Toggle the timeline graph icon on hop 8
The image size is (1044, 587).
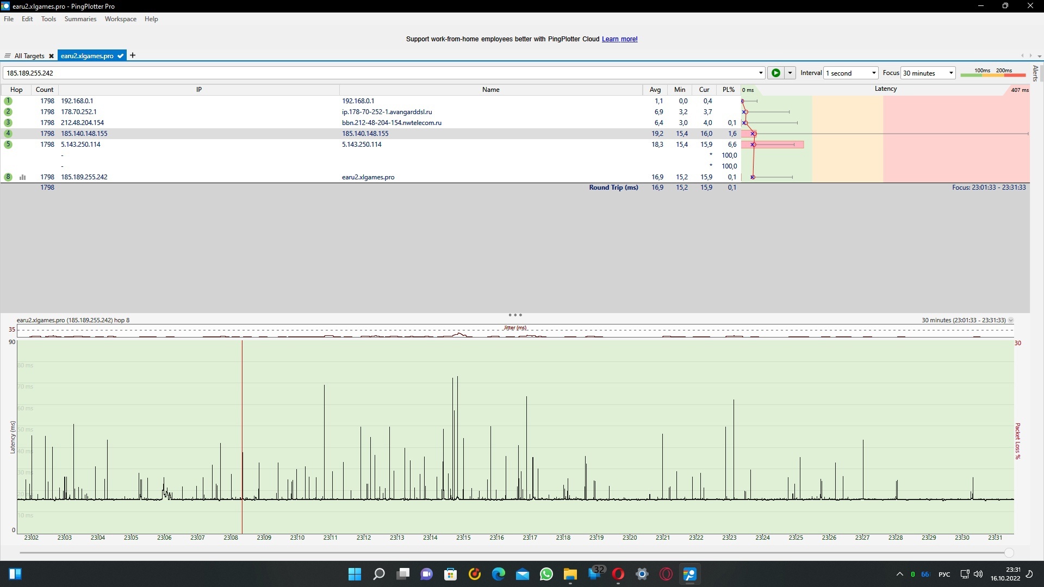23,177
